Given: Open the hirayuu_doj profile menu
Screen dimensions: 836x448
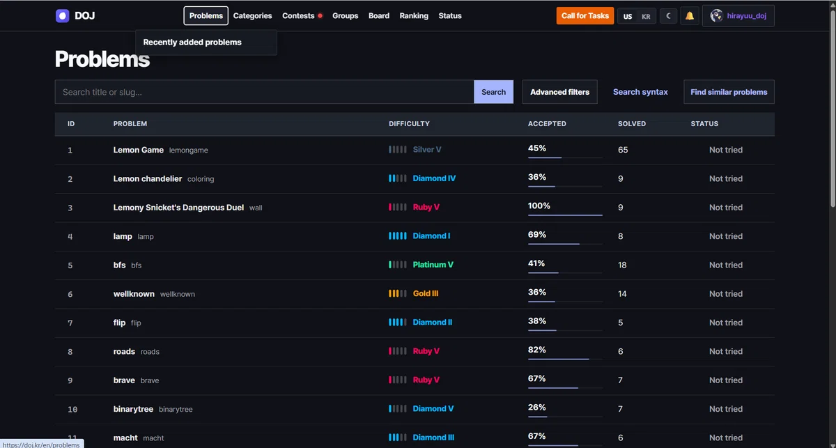Looking at the screenshot, I should point(738,15).
